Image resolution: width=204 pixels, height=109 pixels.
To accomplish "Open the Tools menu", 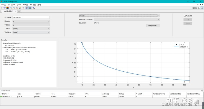I will tap(19, 4).
